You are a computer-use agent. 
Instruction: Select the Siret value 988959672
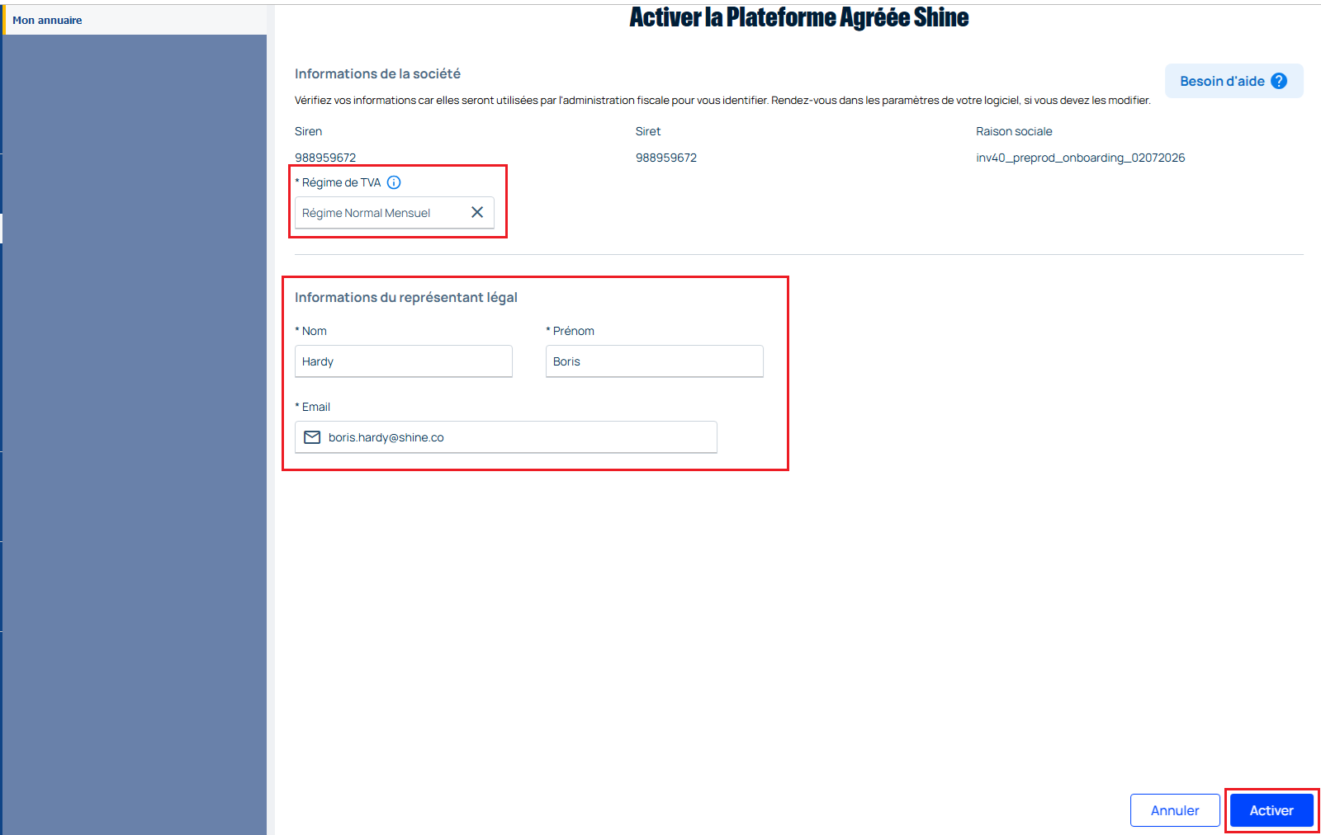666,158
